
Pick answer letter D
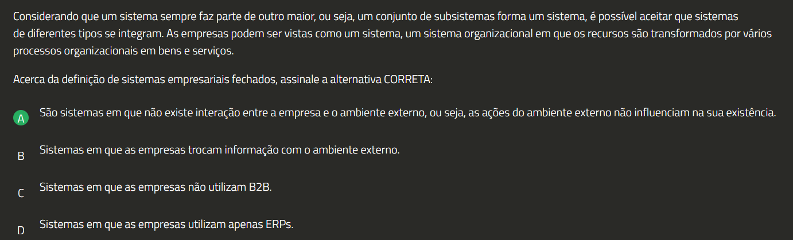[21, 231]
